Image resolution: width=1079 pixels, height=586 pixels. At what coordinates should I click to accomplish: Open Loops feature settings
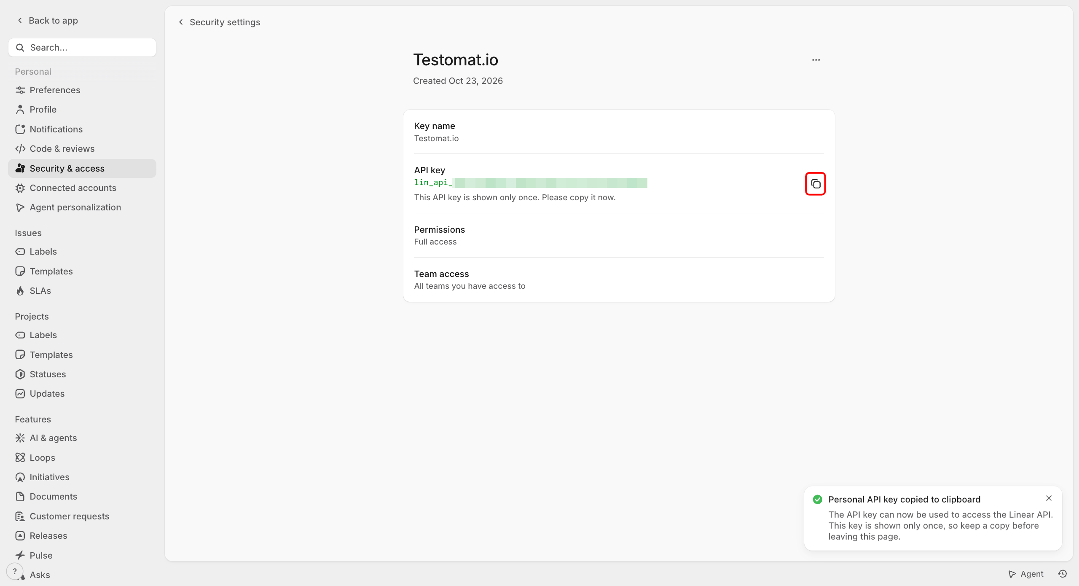point(82,458)
